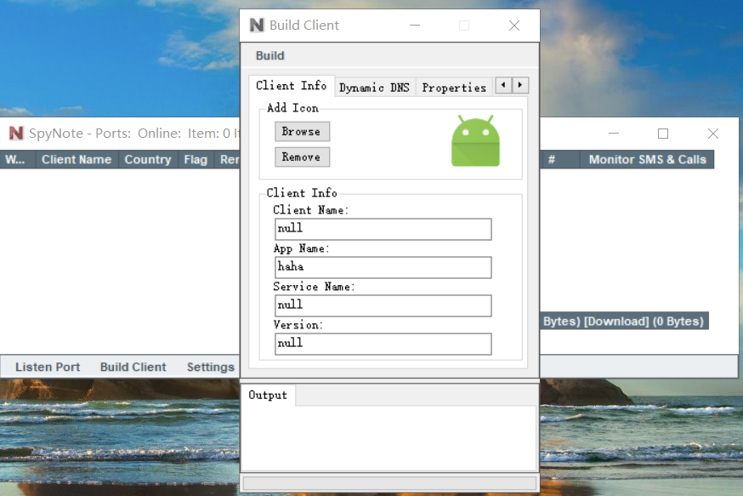Image resolution: width=743 pixels, height=496 pixels.
Task: Open Build Client menu in SpyNote window
Action: [x=133, y=367]
